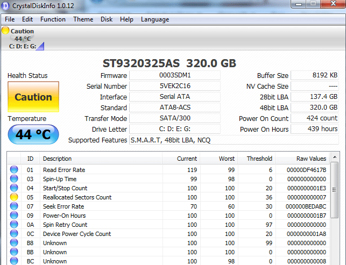Viewport: 346px width, 265px height.
Task: Click raw value 00000DF4617B
Action: pyautogui.click(x=306, y=170)
